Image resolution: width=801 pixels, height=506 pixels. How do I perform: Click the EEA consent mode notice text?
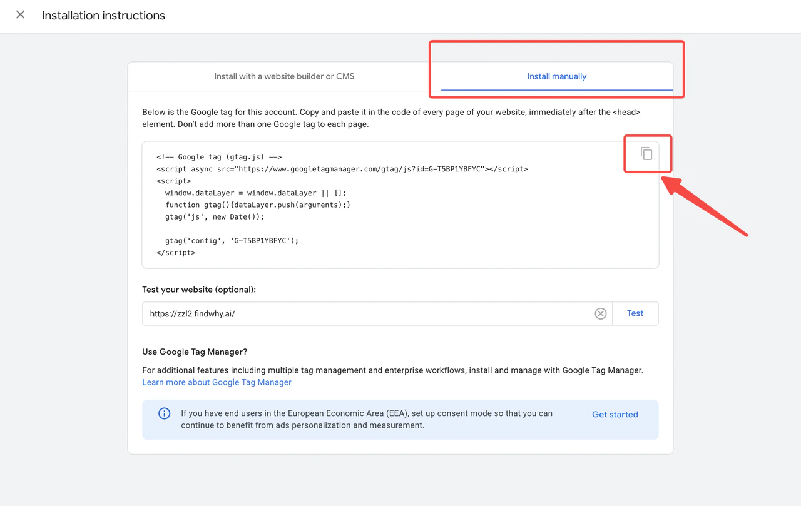(x=367, y=419)
